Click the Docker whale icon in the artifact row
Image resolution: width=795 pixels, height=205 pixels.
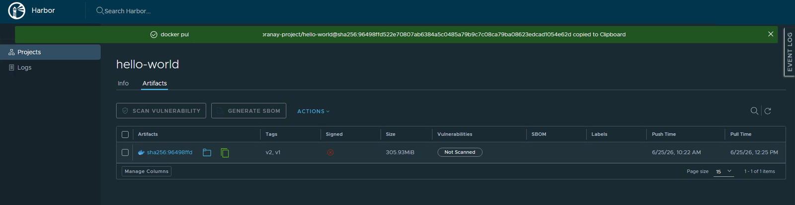click(141, 153)
